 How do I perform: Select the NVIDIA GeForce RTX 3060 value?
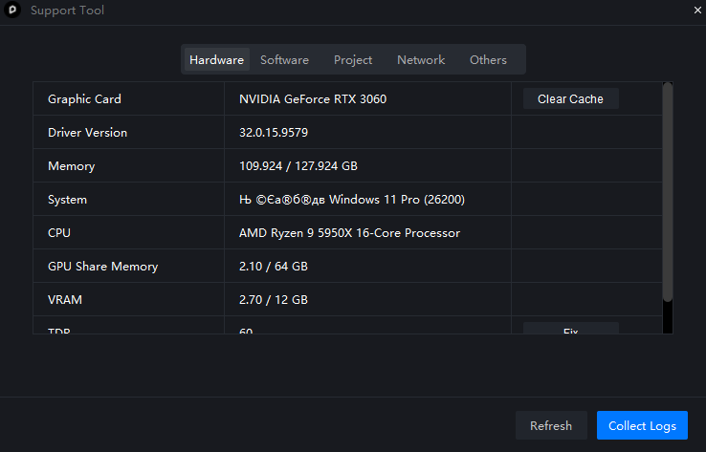[313, 99]
